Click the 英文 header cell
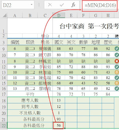Viewport: 119px width, 130px height. [71, 42]
